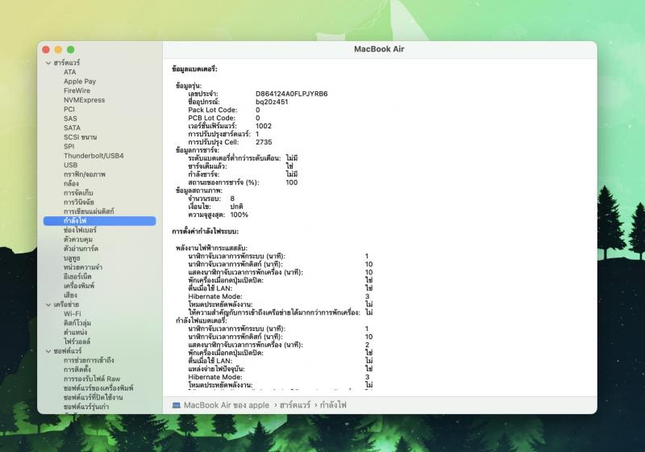Click firmware version value 1002
The width and height of the screenshot is (645, 452).
pyautogui.click(x=264, y=126)
